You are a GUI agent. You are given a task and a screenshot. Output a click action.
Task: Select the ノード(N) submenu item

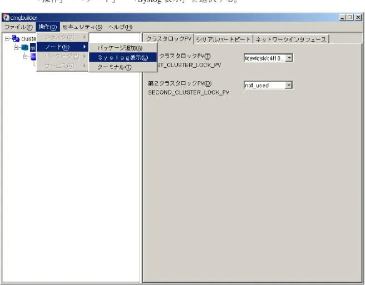tap(63, 47)
